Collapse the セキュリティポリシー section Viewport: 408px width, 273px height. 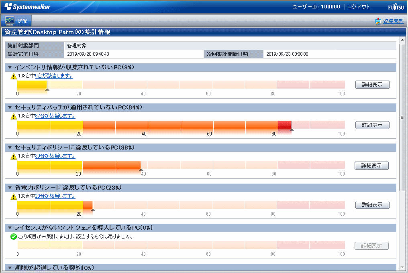click(x=10, y=148)
